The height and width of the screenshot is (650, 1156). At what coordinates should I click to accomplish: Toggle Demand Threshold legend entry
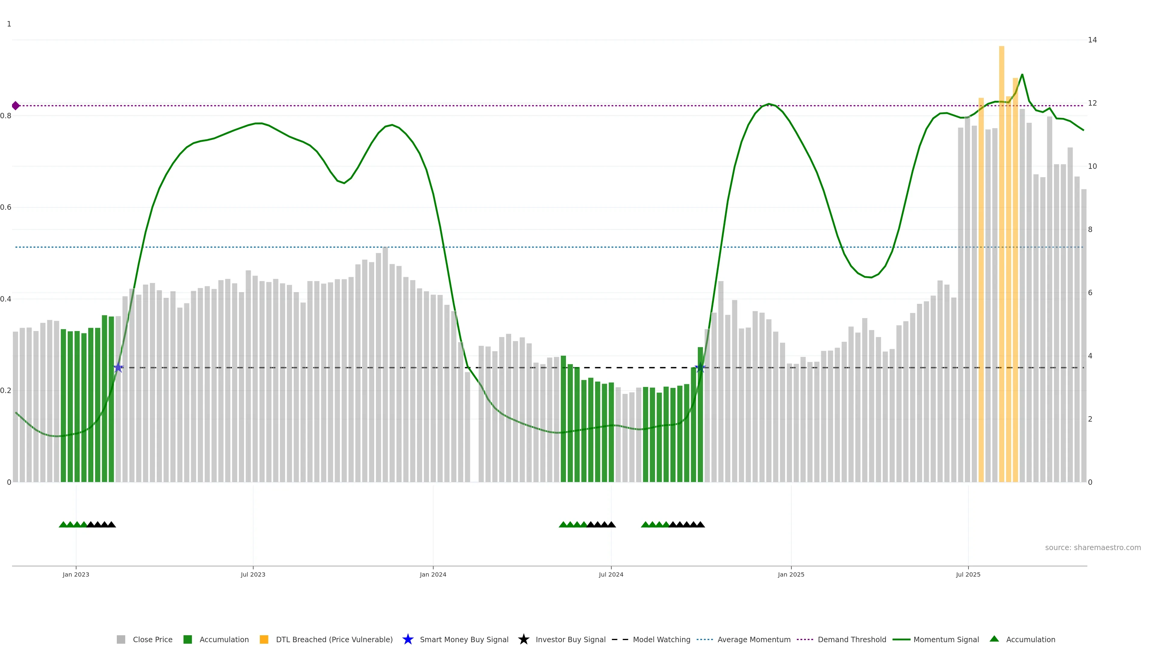click(851, 640)
